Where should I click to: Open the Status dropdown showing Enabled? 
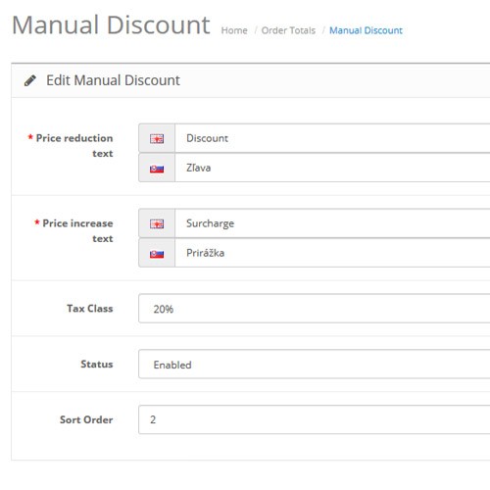pyautogui.click(x=315, y=365)
